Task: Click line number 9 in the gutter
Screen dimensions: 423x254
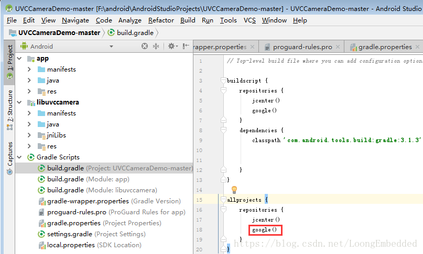Action: 200,140
